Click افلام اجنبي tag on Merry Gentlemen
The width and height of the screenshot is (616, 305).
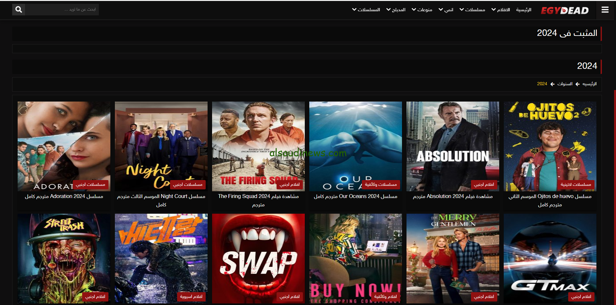point(484,297)
